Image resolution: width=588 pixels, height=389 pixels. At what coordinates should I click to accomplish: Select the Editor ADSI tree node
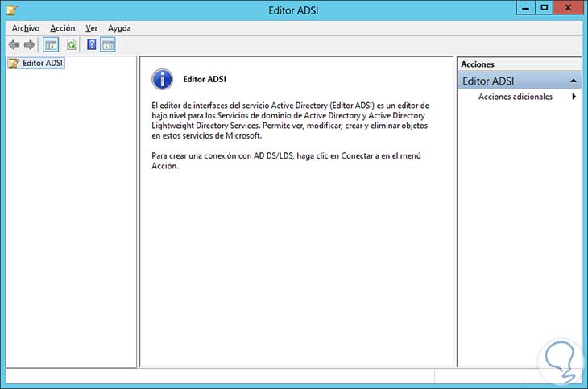pyautogui.click(x=36, y=63)
